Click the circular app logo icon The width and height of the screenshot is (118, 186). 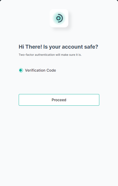[59, 18]
